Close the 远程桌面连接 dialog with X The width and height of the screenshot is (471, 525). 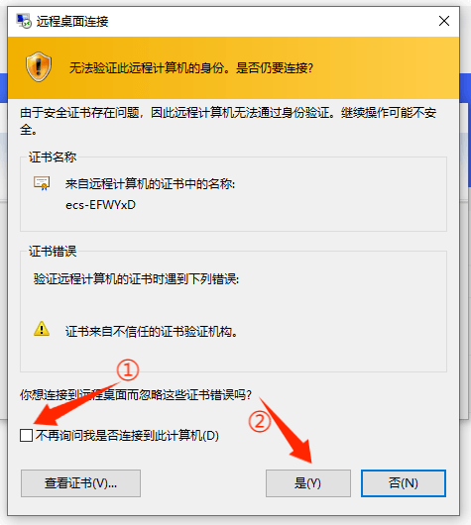pos(444,21)
